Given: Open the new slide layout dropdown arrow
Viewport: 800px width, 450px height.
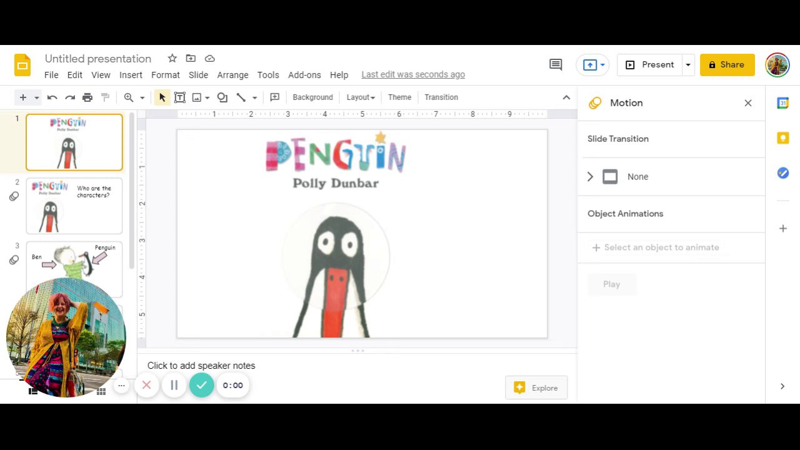Looking at the screenshot, I should pos(37,97).
